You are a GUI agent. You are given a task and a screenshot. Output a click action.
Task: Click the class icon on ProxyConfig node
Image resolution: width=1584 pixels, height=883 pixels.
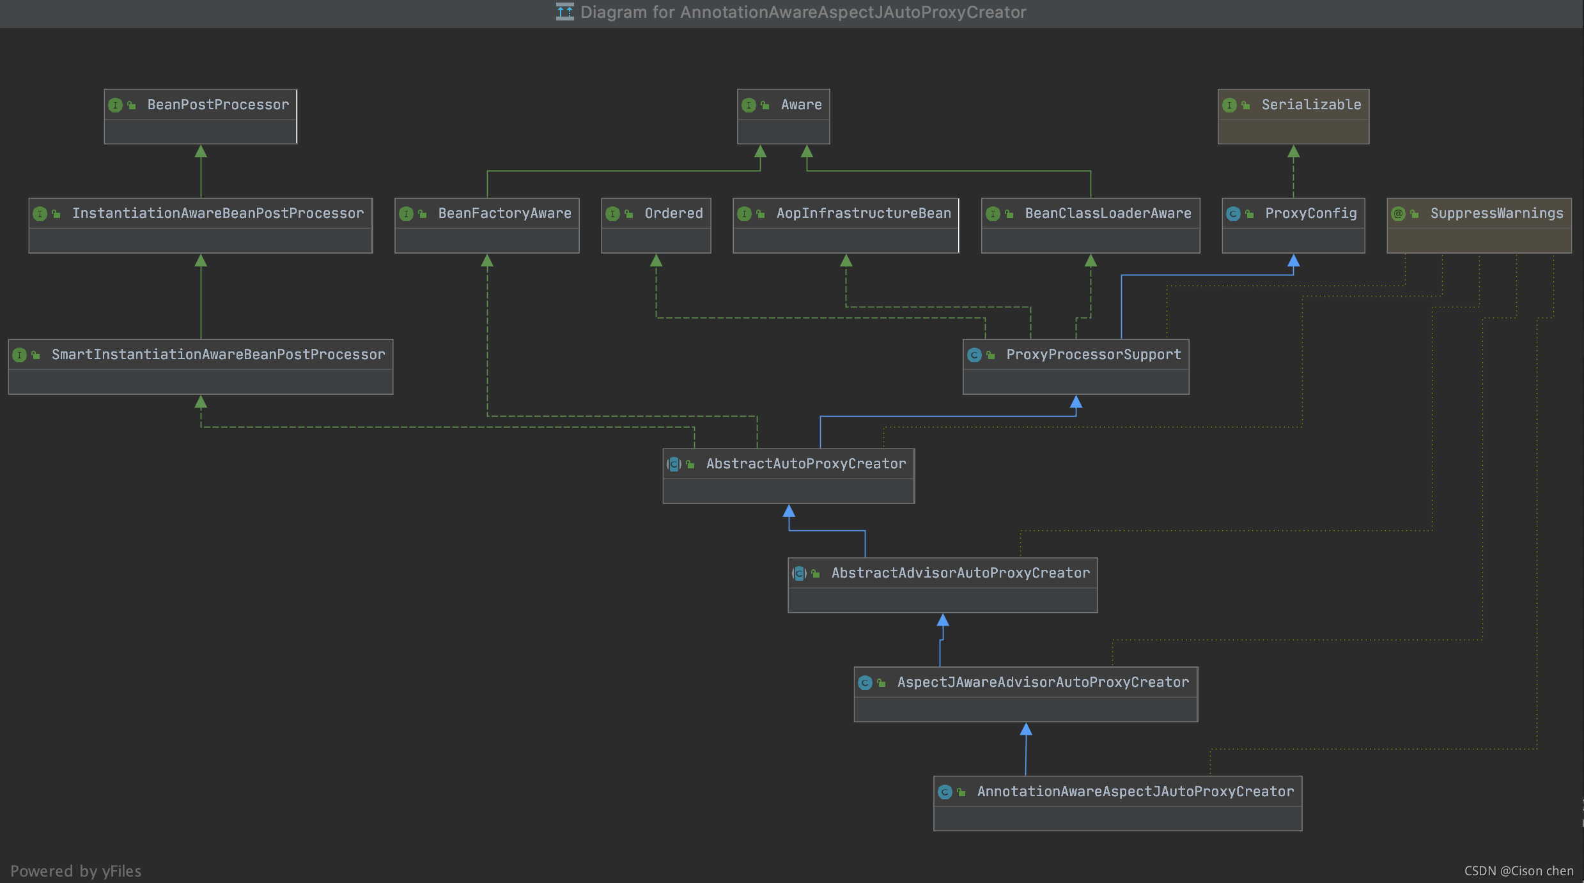pos(1233,214)
